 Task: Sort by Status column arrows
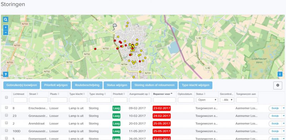pyautogui.click(x=204, y=94)
